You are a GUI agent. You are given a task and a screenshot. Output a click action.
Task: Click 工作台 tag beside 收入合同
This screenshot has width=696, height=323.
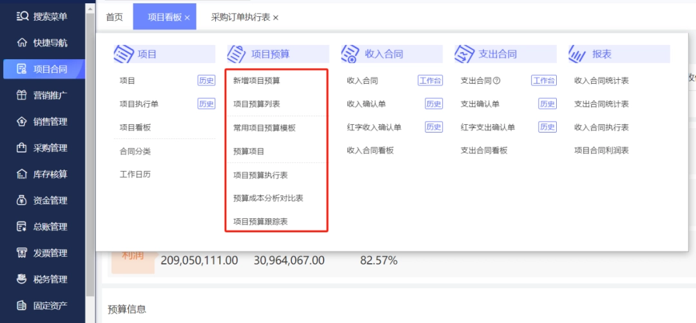430,80
